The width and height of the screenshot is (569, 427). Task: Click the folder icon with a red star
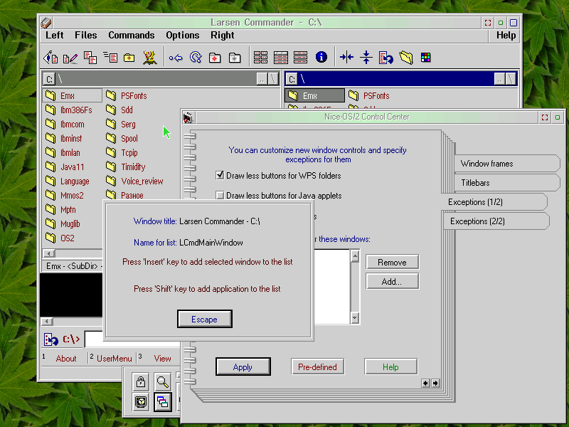point(215,58)
